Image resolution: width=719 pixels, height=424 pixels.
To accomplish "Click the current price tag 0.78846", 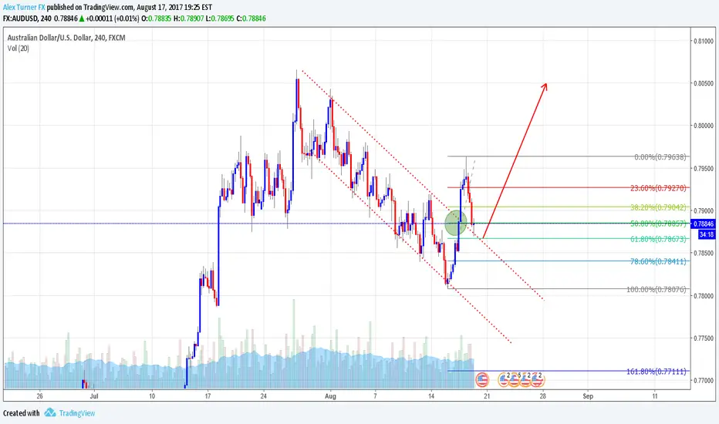I will pyautogui.click(x=704, y=224).
